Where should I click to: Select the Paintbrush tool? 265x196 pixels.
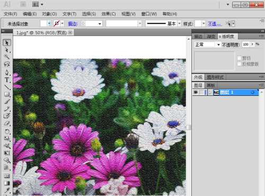pos(7,102)
